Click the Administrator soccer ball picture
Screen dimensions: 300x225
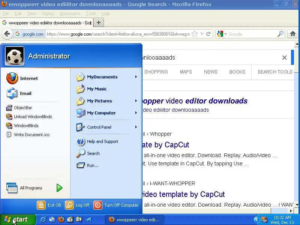pos(15,56)
